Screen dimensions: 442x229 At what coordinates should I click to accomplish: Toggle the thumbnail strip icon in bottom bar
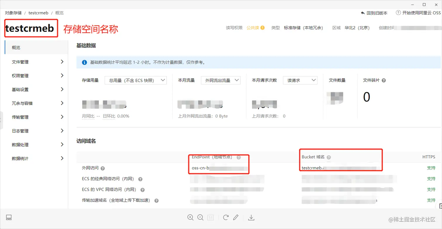tap(9, 217)
